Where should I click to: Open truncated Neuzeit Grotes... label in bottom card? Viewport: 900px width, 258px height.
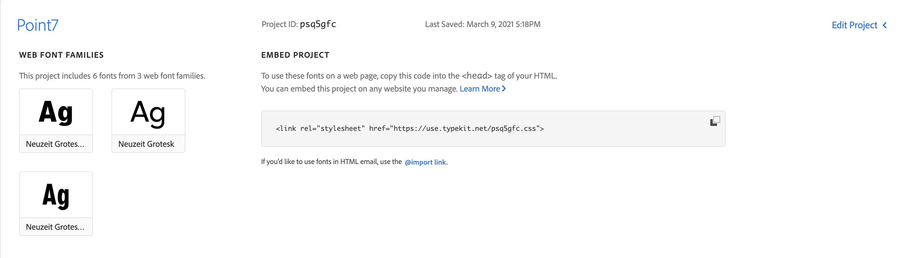click(x=55, y=227)
